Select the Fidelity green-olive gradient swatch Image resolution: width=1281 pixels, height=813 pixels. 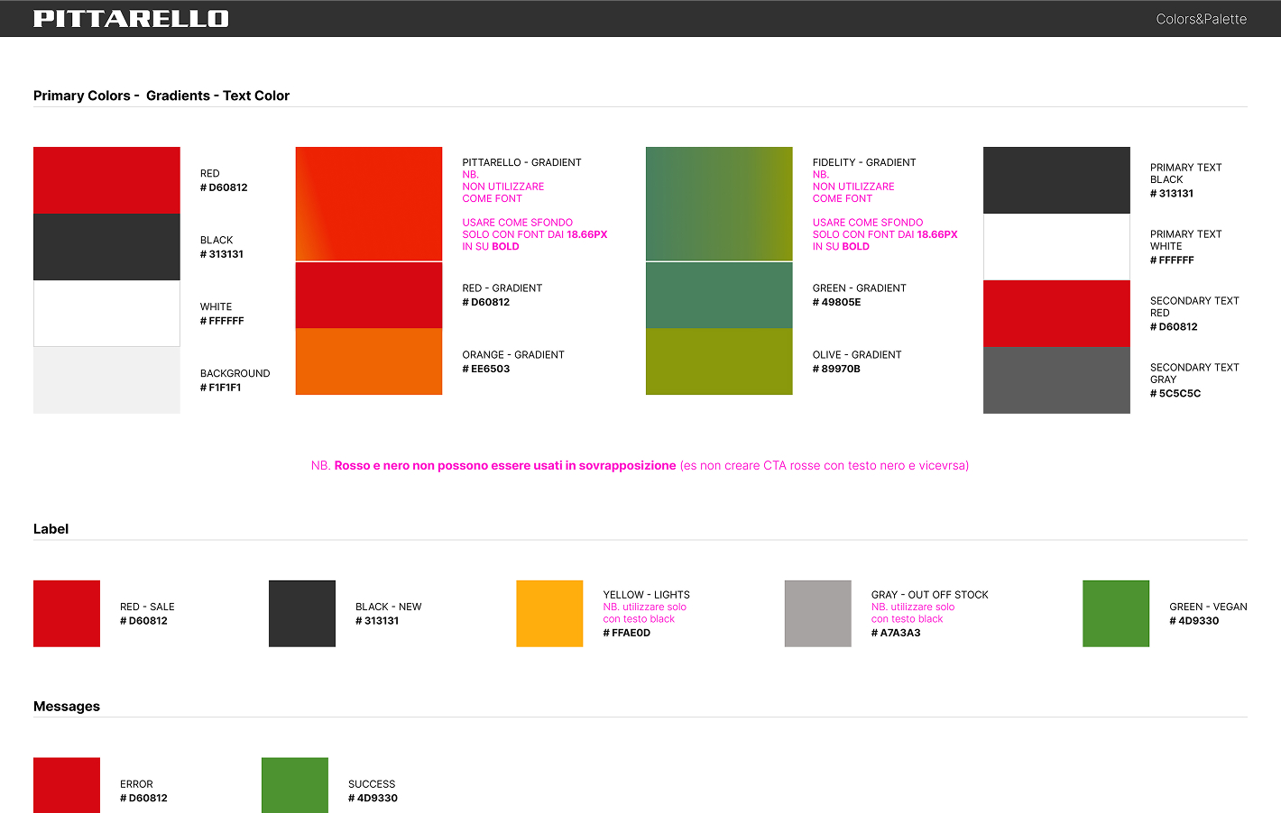coord(719,204)
